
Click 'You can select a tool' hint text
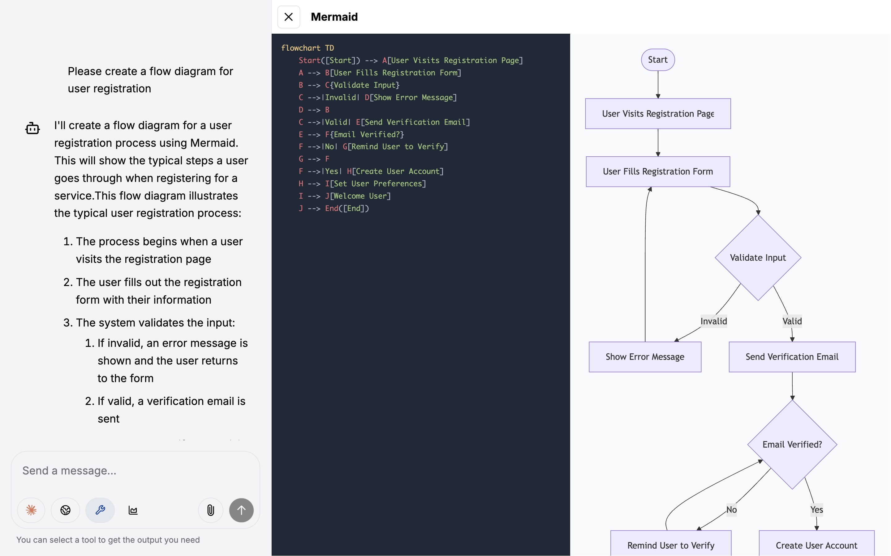(108, 540)
